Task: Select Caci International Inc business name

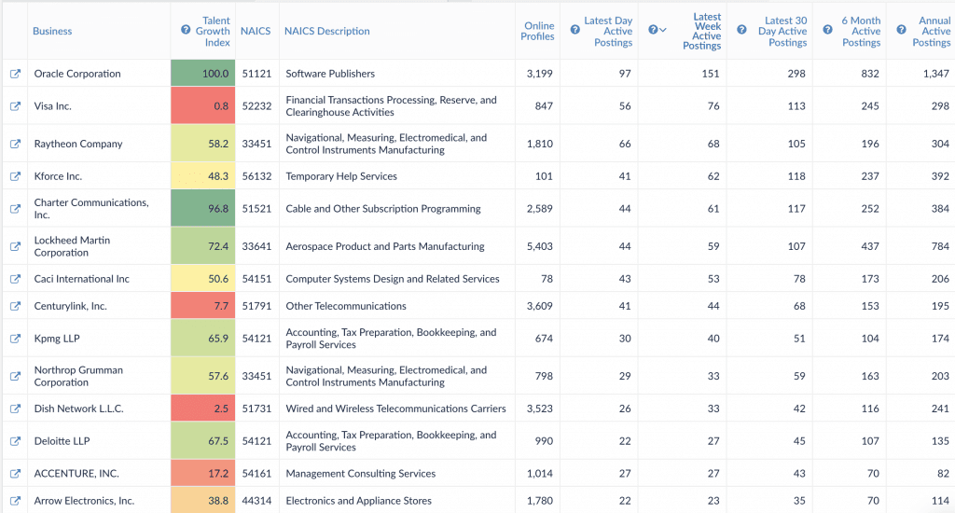Action: click(x=82, y=279)
